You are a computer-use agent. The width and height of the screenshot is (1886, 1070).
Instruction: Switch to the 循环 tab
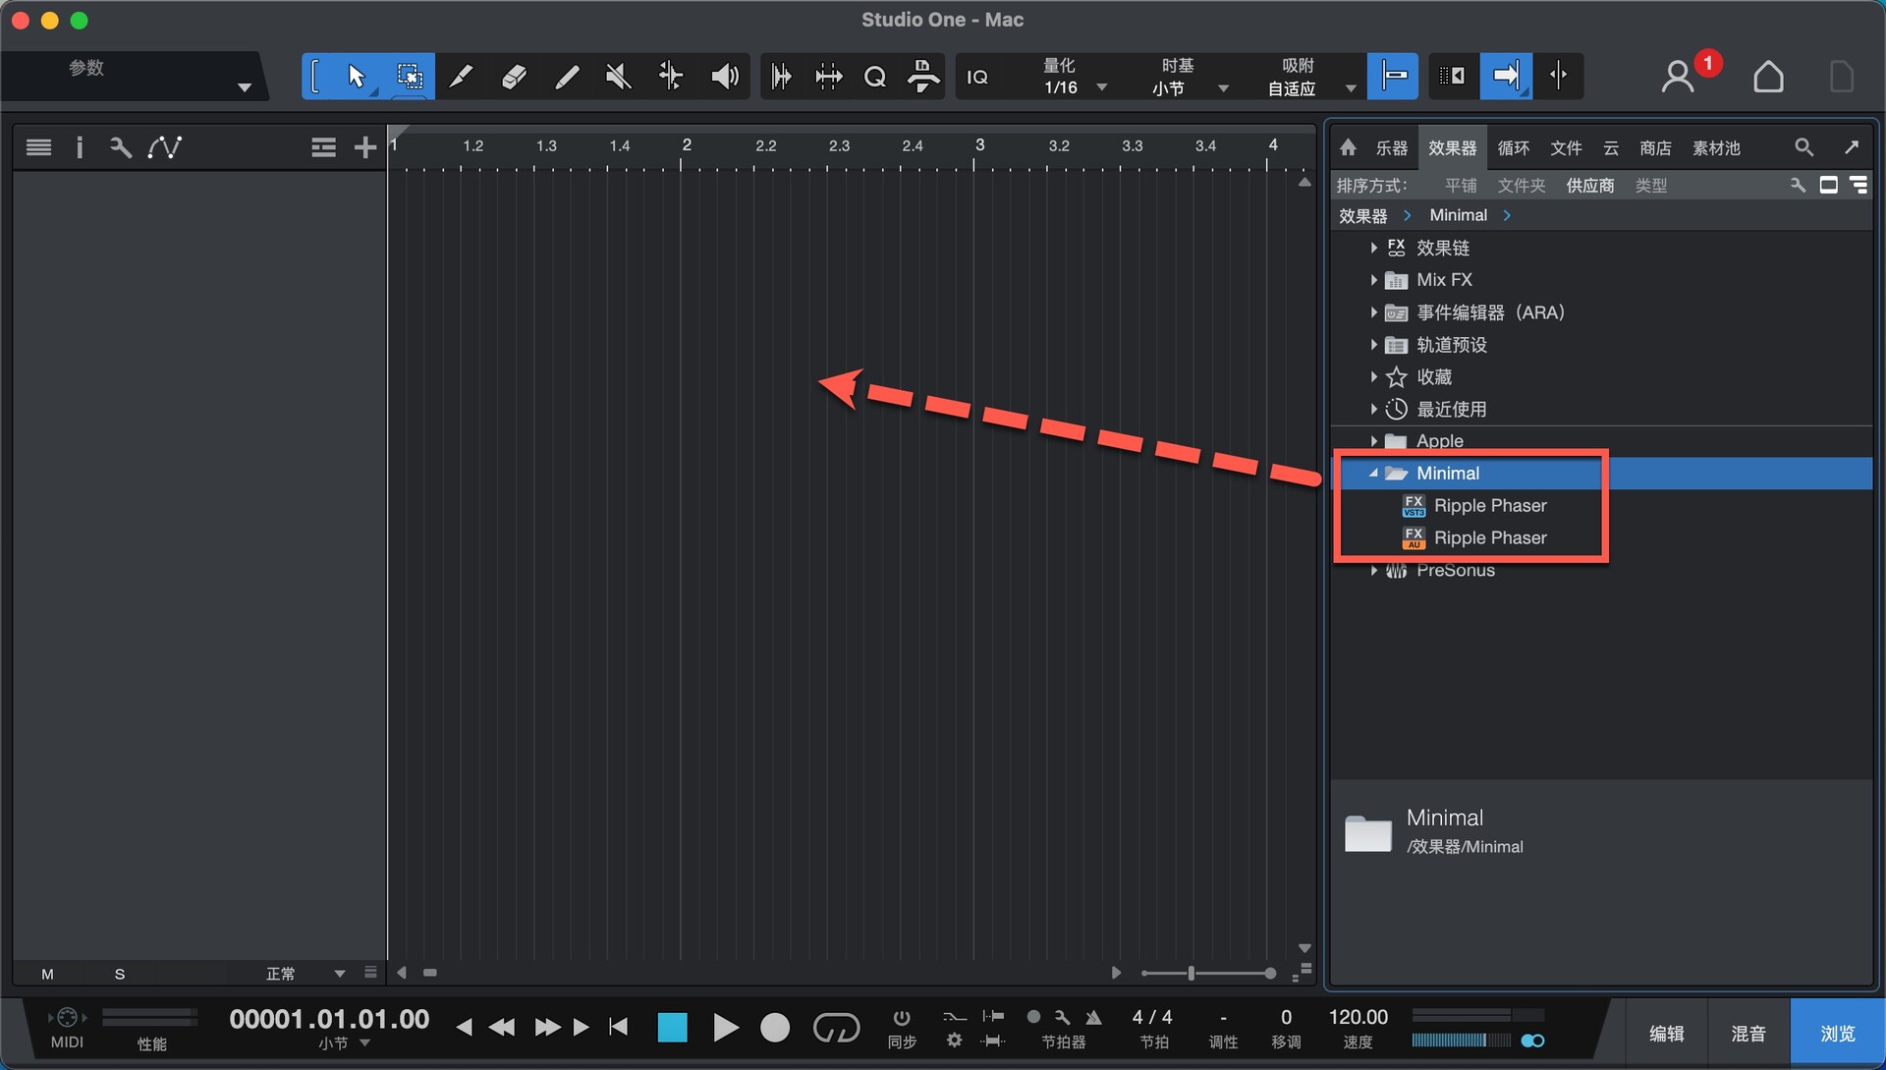point(1513,147)
